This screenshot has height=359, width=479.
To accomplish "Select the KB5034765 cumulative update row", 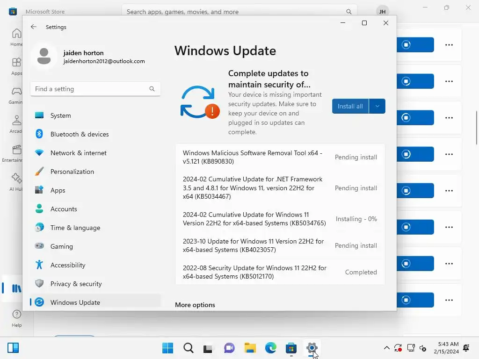I will [280, 219].
